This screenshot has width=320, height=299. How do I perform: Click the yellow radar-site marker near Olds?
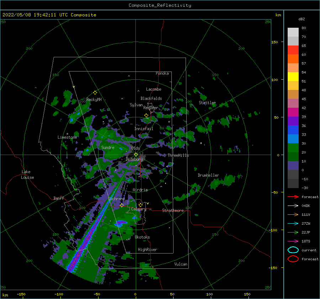136,155
